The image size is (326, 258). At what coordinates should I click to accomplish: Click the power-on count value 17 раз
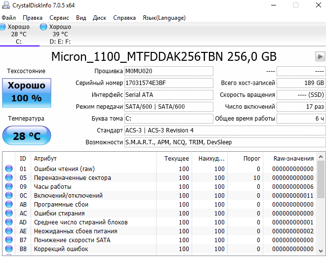(x=301, y=107)
